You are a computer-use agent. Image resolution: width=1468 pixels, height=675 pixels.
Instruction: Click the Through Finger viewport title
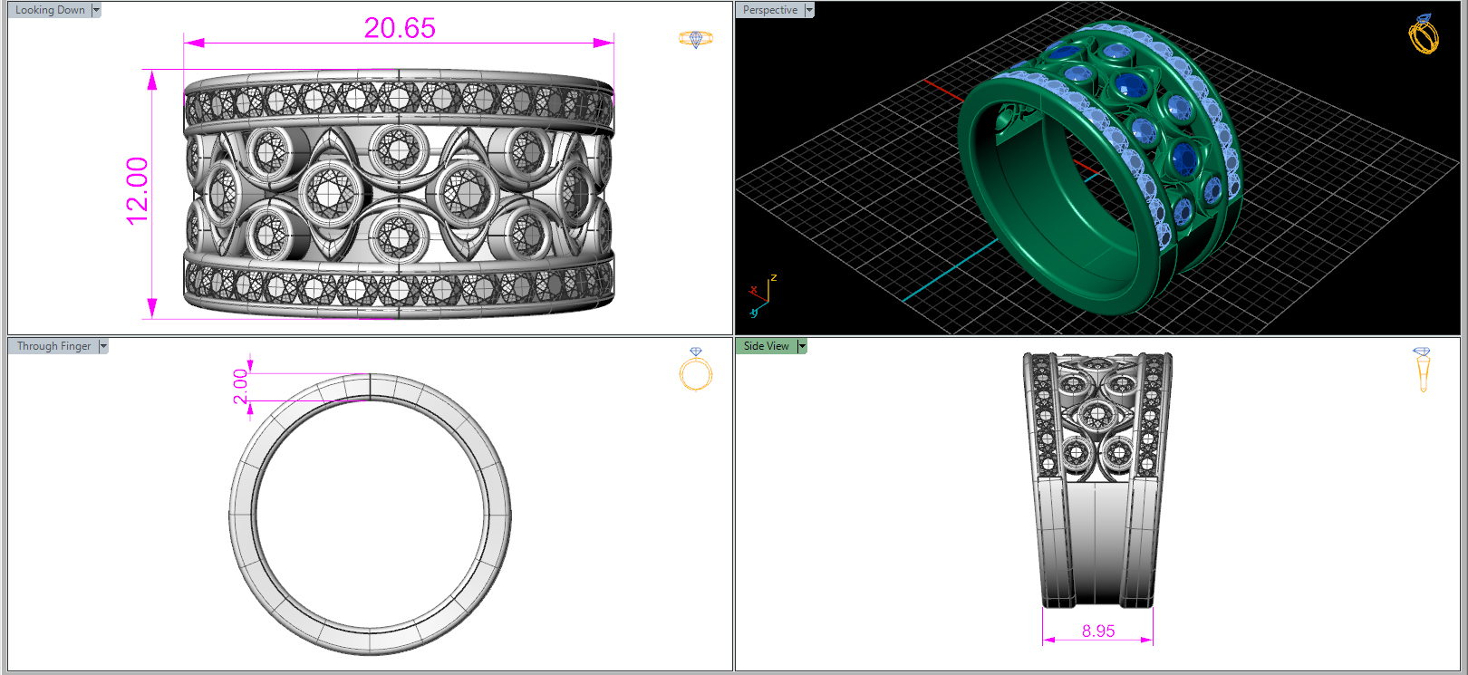[x=53, y=346]
